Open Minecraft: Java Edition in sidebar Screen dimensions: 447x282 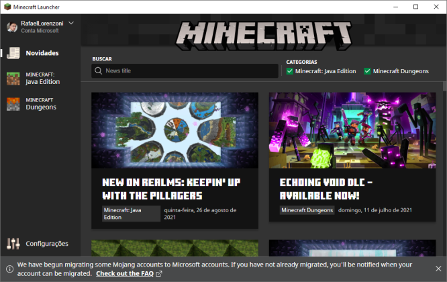(x=43, y=79)
